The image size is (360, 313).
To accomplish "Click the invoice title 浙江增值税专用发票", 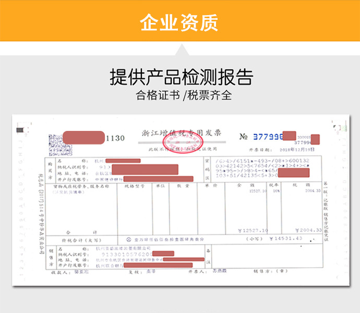I will [x=182, y=133].
